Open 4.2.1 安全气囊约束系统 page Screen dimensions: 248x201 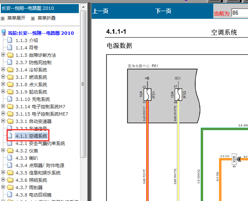[x=40, y=143]
